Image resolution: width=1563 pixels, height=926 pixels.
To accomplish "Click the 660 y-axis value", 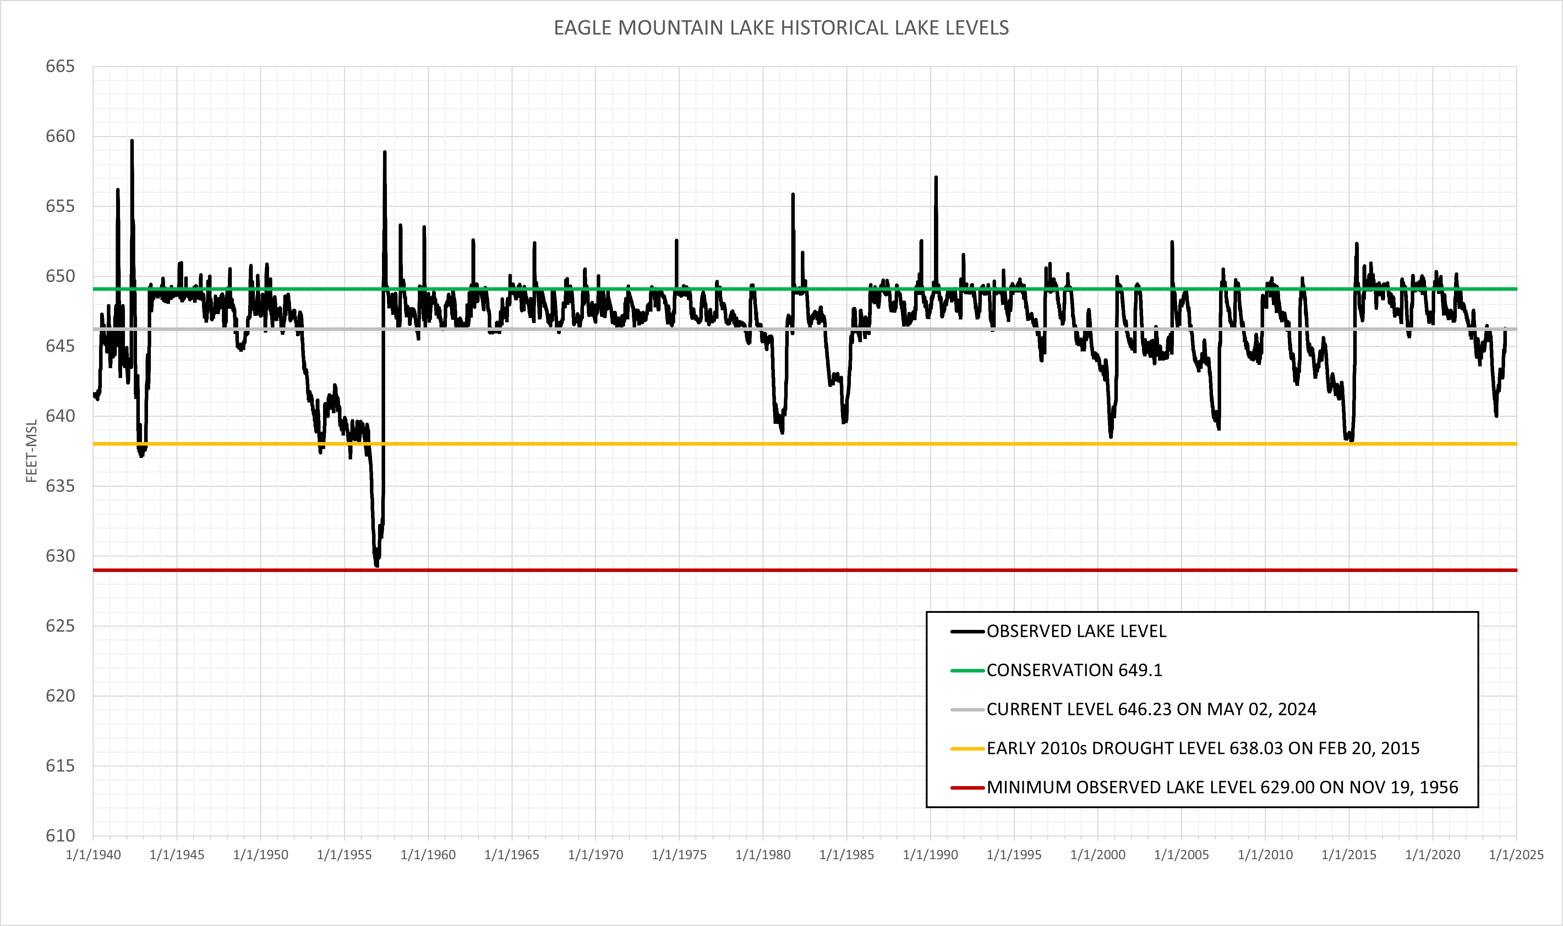I will [x=60, y=137].
